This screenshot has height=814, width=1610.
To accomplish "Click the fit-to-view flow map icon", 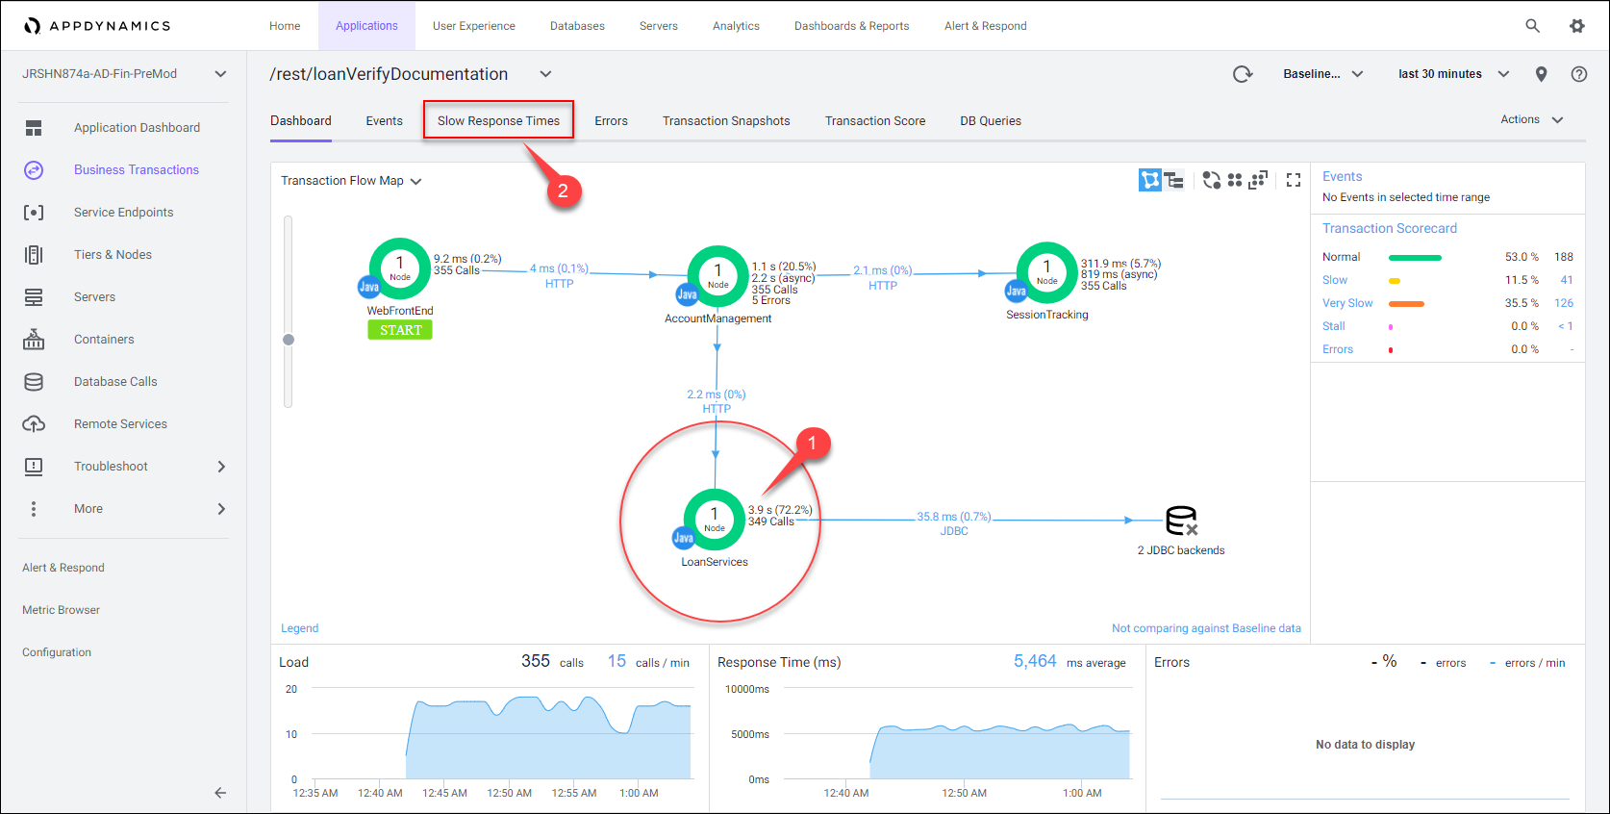I will coord(1258,180).
